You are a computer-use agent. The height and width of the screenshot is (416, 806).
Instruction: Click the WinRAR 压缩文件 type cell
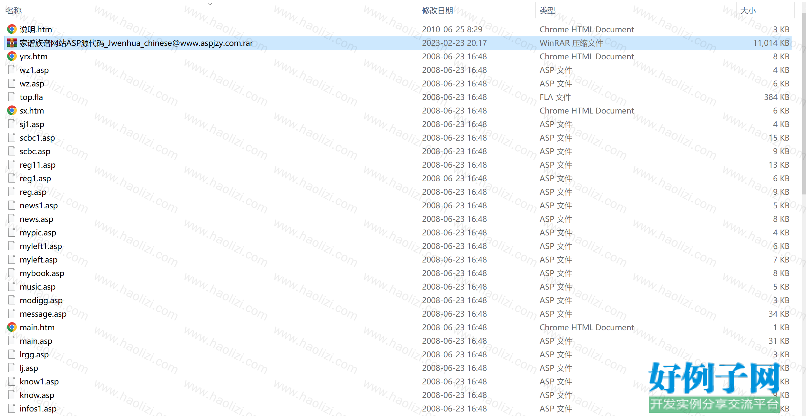[x=571, y=43]
